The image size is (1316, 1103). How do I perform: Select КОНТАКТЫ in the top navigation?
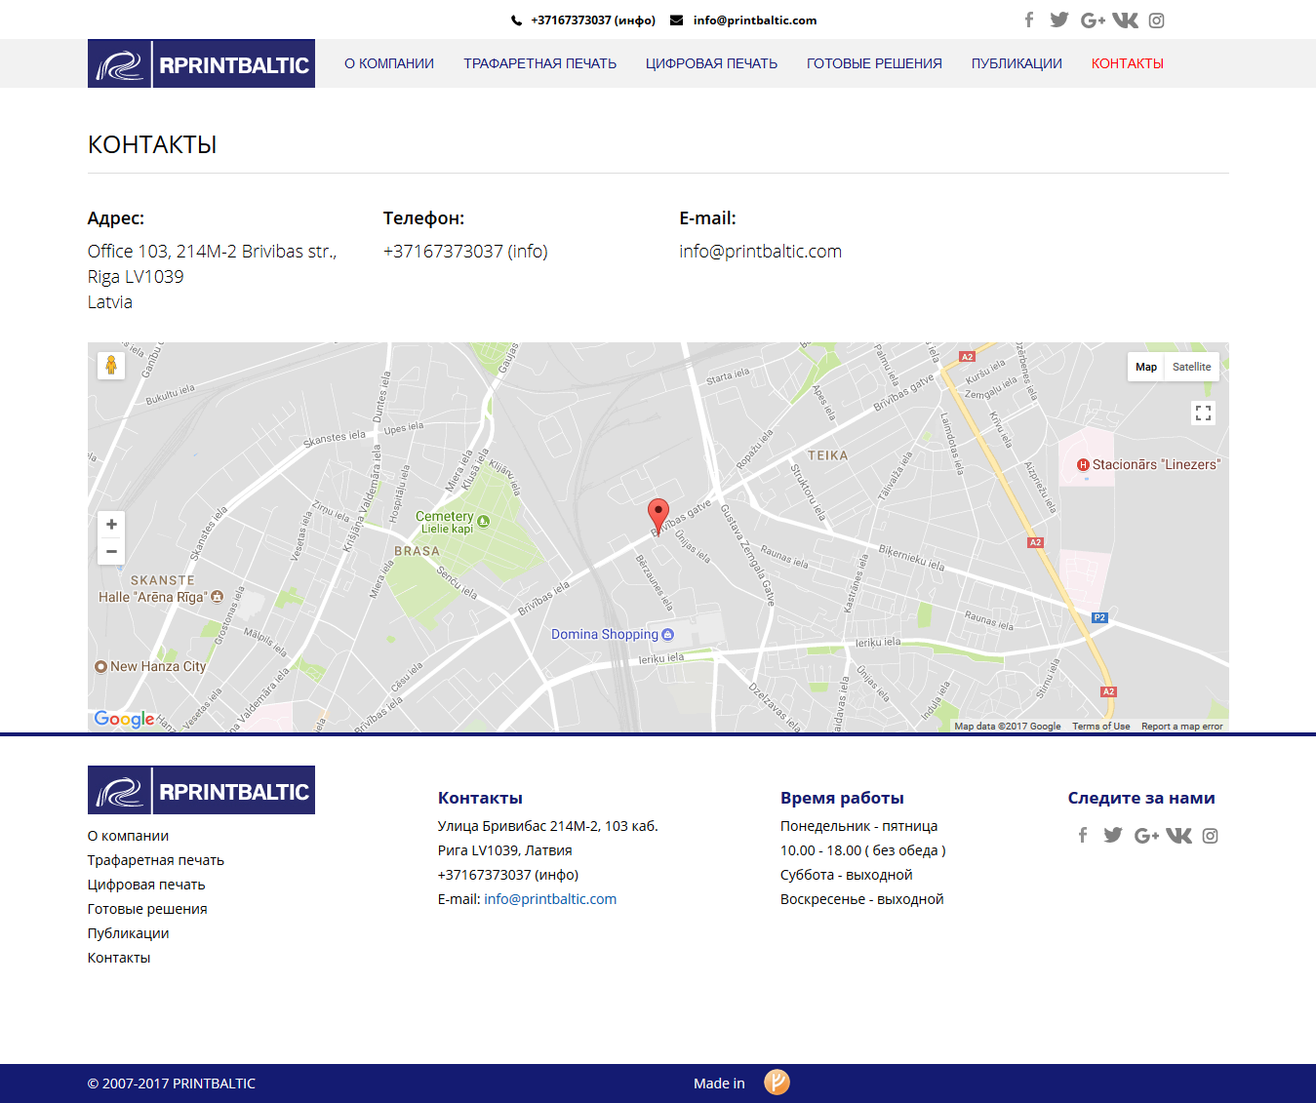tap(1128, 63)
